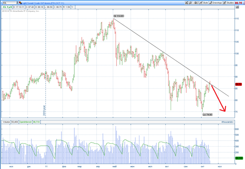Open chart settings wrench icon
Screen dimensions: 245x169
point(190,3)
